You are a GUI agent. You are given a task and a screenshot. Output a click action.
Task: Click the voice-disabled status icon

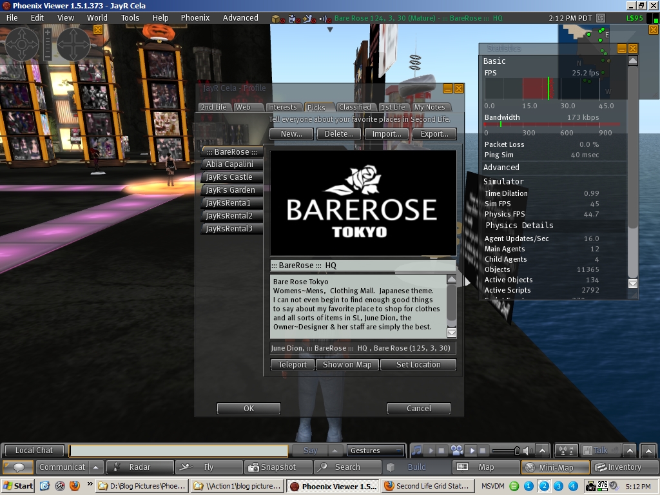(325, 19)
